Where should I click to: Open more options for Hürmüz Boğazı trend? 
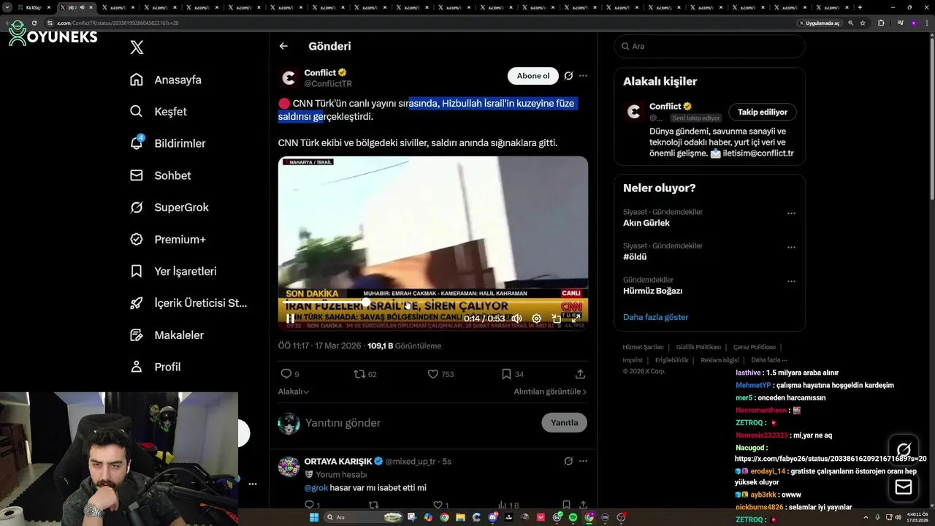[x=791, y=281]
